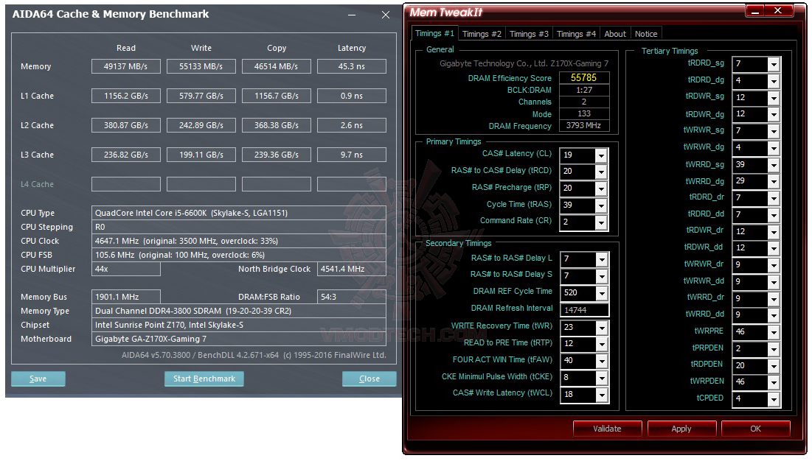Click Memory Latency value 45.3 ns
Screen dimensions: 812x461
click(x=352, y=67)
